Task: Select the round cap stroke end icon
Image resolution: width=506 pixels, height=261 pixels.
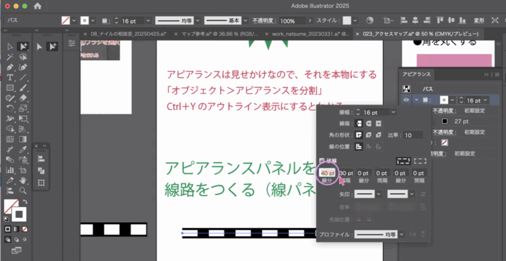Action: click(x=369, y=123)
